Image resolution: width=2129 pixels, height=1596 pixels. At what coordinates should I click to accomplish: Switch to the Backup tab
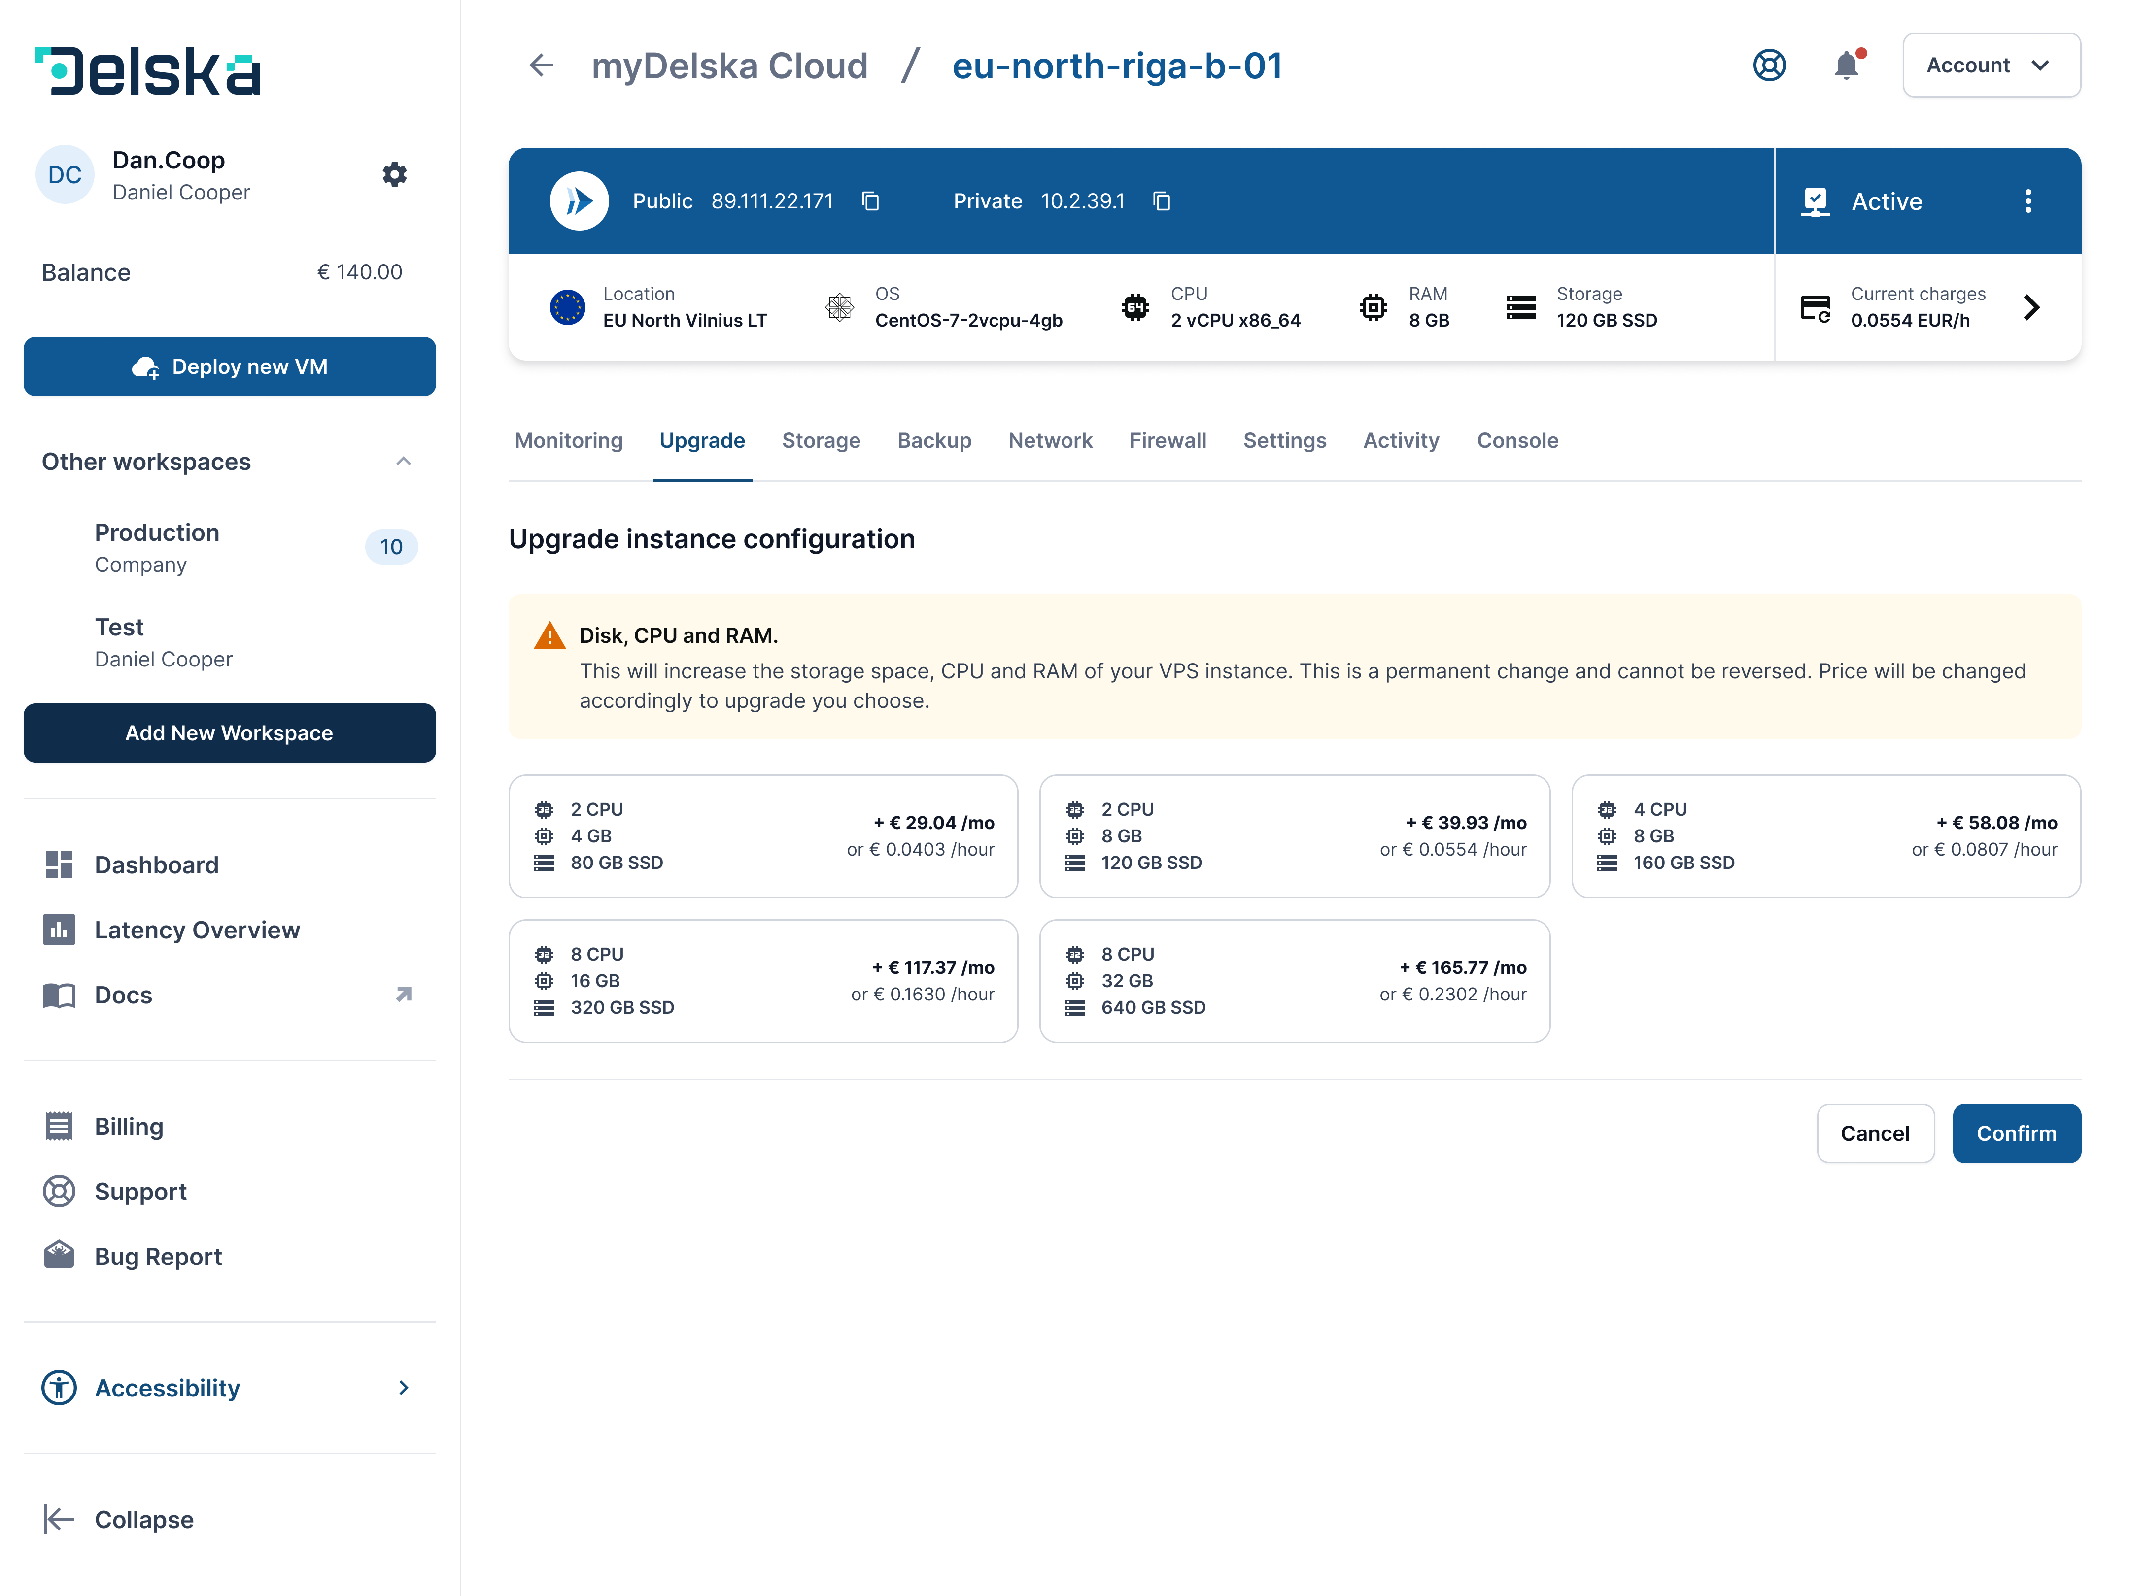pos(934,440)
